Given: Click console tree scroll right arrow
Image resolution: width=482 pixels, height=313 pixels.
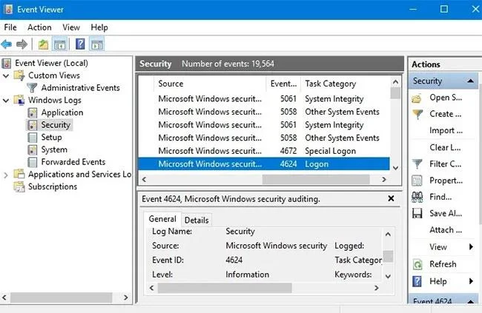Looking at the screenshot, I should click(x=126, y=297).
